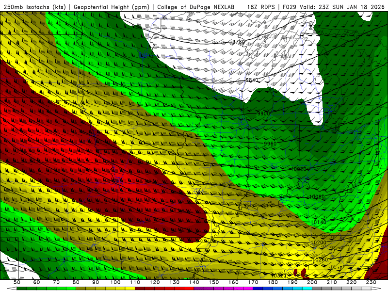Click the 10140 height contour label

click(x=319, y=222)
